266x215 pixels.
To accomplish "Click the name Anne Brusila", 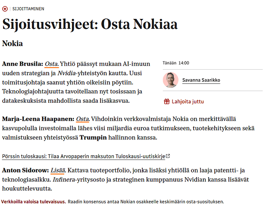I will [22, 64].
